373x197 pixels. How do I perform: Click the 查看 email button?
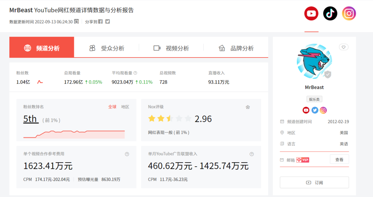(x=339, y=159)
